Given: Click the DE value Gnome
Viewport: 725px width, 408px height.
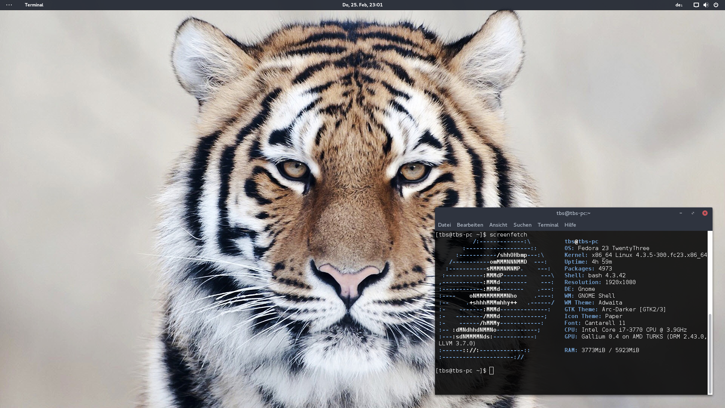Looking at the screenshot, I should (x=586, y=289).
